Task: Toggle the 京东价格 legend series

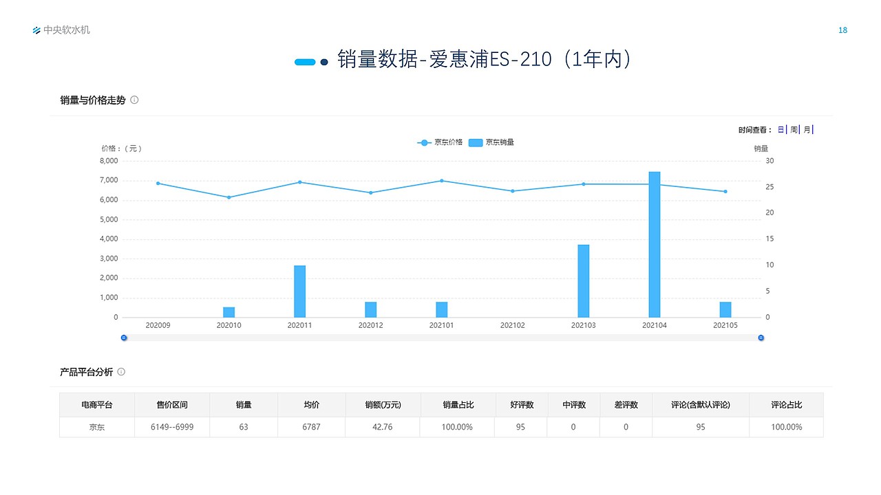Action: pyautogui.click(x=440, y=142)
